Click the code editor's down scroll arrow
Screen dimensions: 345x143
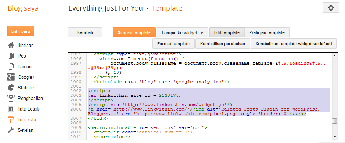click(334, 136)
